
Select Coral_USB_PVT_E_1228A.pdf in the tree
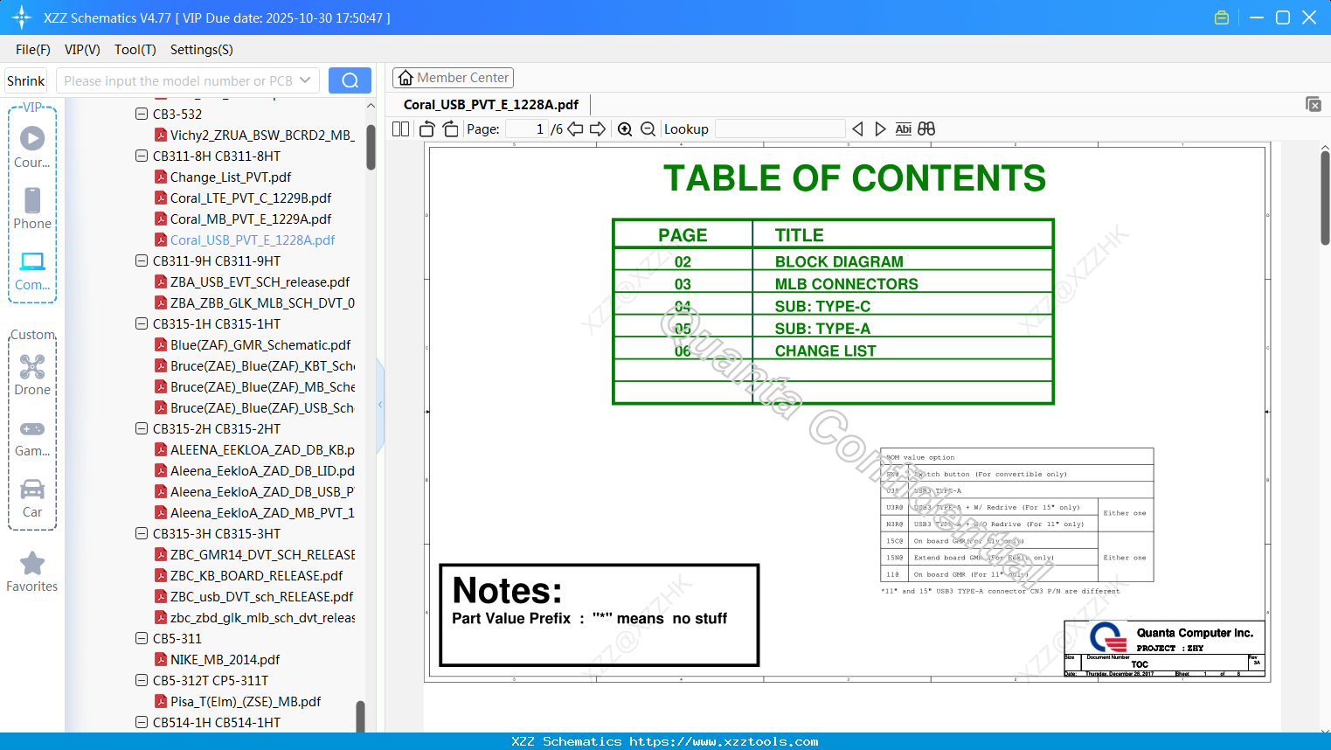point(253,240)
